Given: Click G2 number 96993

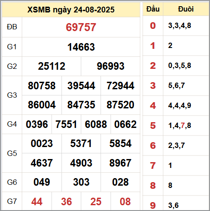Looking at the screenshot, I should [110, 66].
